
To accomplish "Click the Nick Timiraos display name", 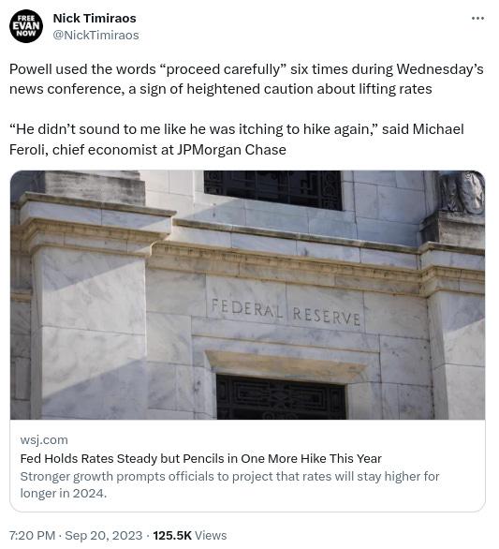I will (95, 18).
